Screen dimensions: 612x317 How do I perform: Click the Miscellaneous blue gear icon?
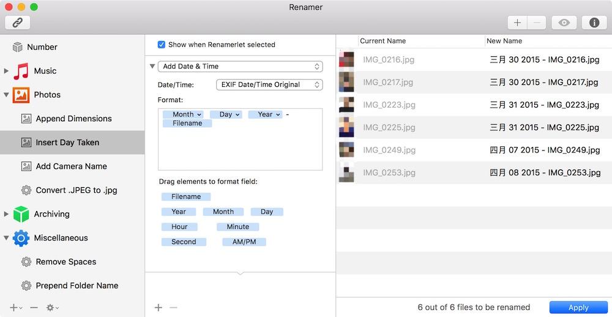point(21,237)
